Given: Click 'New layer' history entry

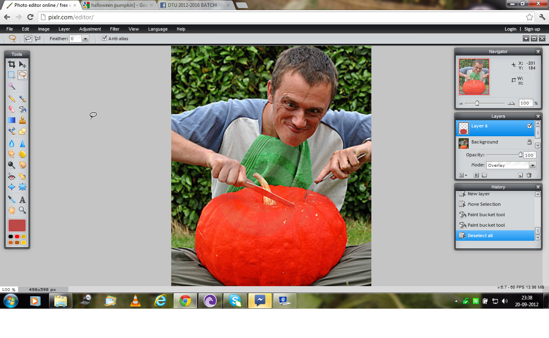Looking at the screenshot, I should point(495,194).
